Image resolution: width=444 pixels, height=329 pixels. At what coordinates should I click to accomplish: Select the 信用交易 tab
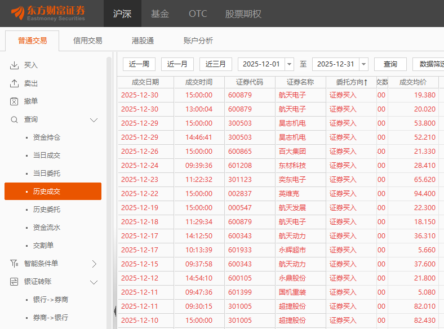pyautogui.click(x=87, y=41)
